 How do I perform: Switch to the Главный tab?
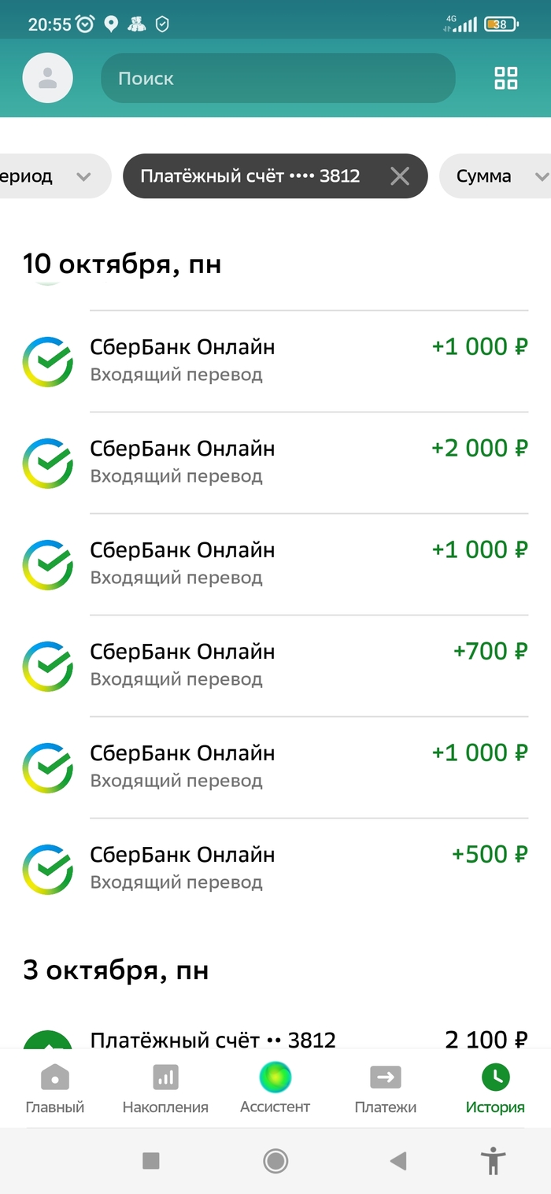click(x=55, y=1089)
